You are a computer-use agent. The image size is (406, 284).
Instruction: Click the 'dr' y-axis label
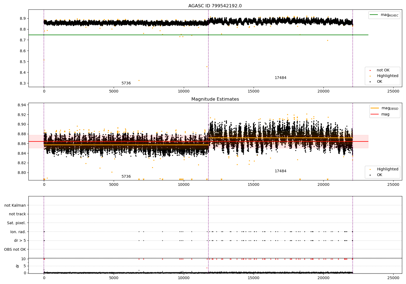[x=18, y=266]
